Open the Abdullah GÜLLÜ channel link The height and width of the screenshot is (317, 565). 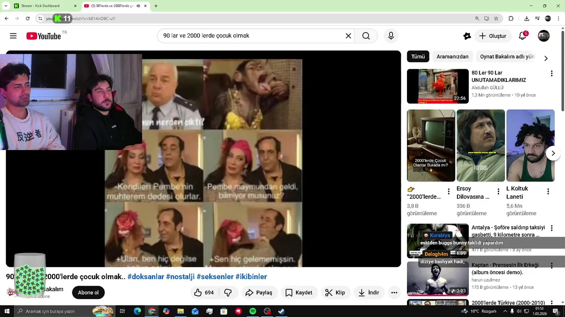[x=487, y=88]
